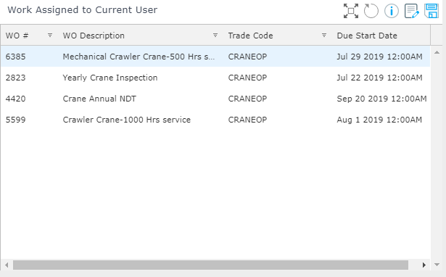Select work order 5599
The height and width of the screenshot is (277, 446).
(x=16, y=120)
